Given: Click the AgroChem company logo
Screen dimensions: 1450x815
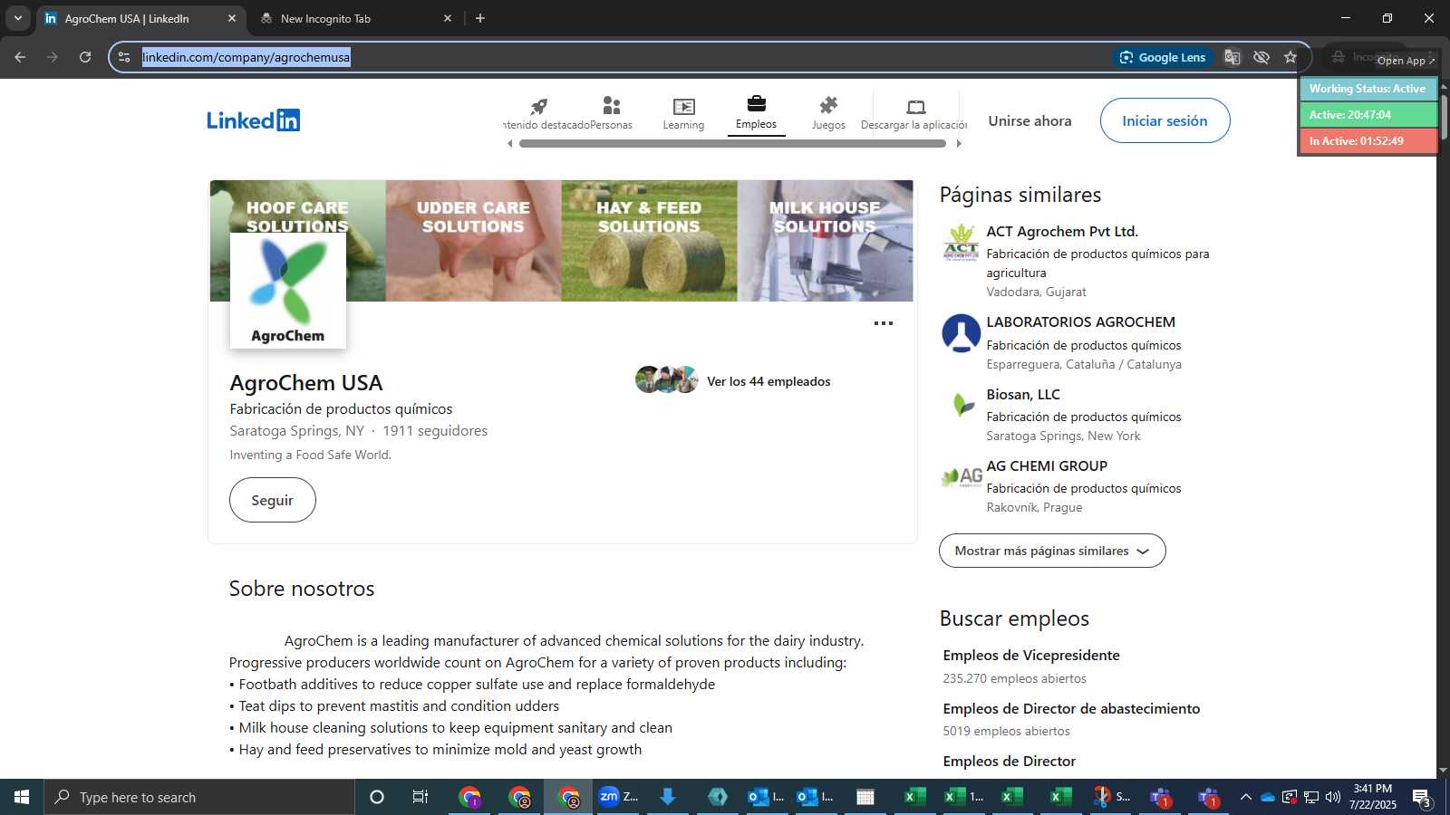Looking at the screenshot, I should coord(287,291).
